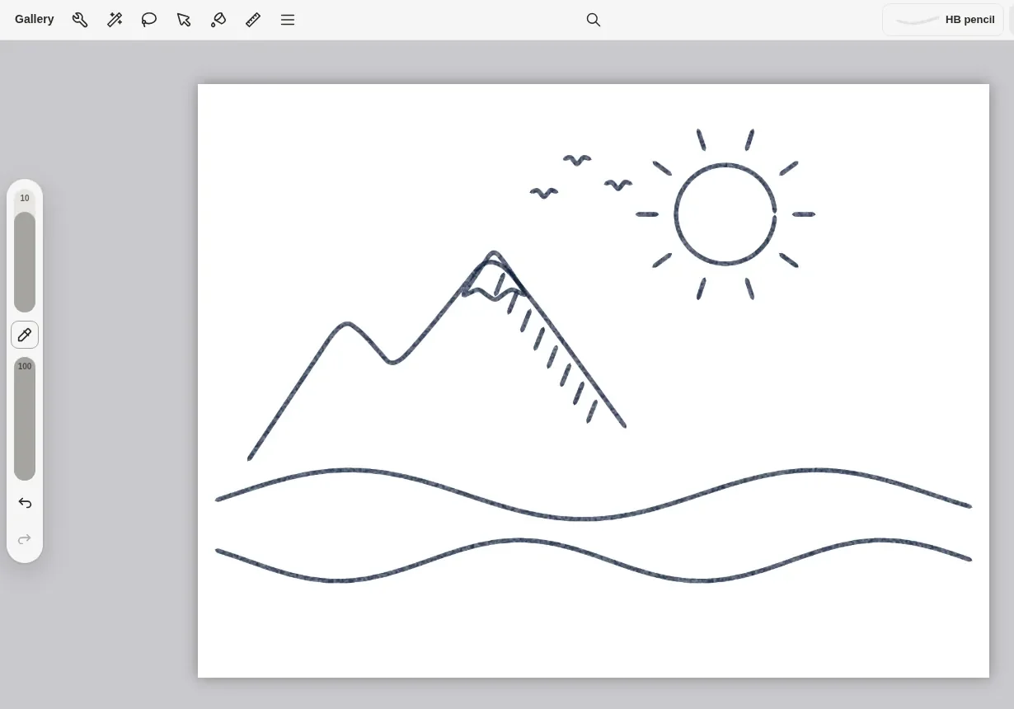Open the hamburger menu icon
1014x709 pixels.
tap(288, 20)
